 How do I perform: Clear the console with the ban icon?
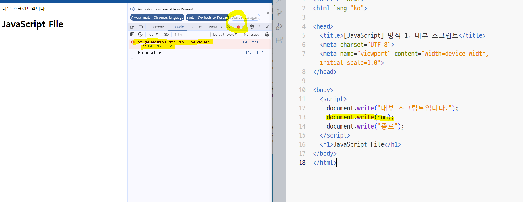(x=140, y=34)
